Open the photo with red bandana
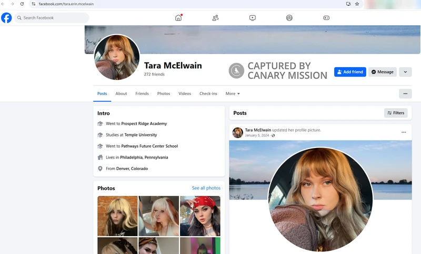Viewport: 421px width, 254px height. coord(200,216)
